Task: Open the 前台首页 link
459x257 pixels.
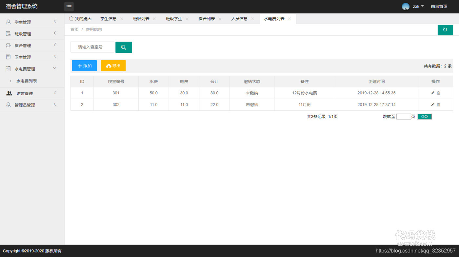Action: [x=439, y=7]
